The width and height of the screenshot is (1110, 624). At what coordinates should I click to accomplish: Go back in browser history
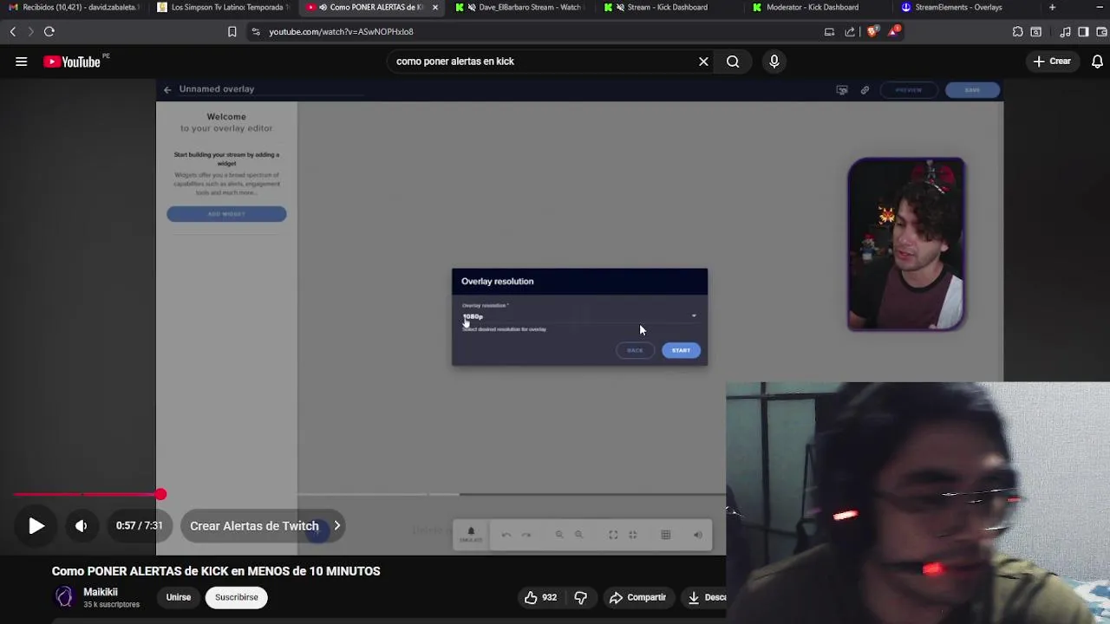[13, 31]
